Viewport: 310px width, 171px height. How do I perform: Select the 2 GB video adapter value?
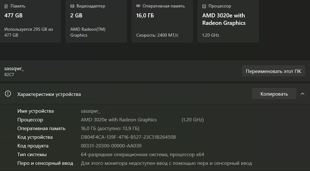tap(76, 16)
